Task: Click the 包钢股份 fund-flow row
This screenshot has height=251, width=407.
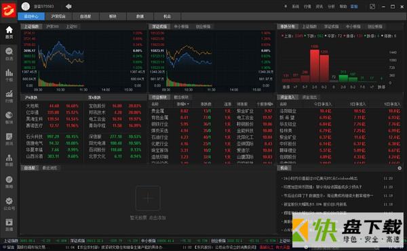Action: [x=340, y=157]
